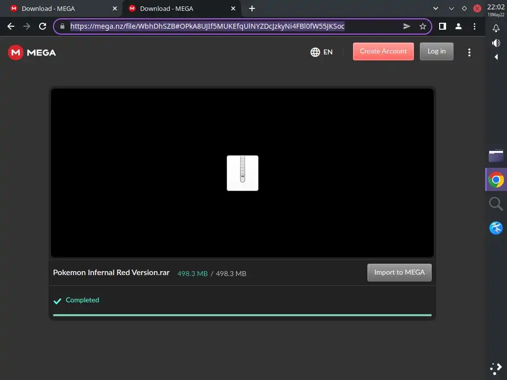Close the second Download - MEGA tab

tap(233, 8)
